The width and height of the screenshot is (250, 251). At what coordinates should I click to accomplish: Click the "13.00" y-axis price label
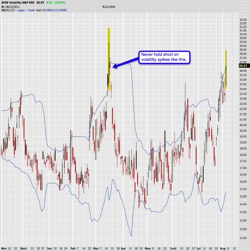coord(243,229)
